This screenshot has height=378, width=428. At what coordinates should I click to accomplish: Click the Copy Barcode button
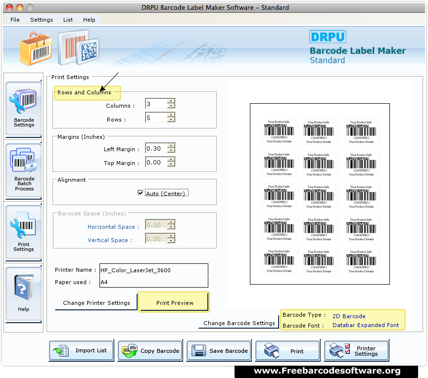pos(150,350)
